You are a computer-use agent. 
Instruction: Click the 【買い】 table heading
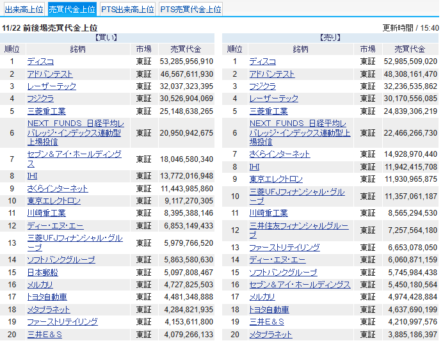coord(106,38)
